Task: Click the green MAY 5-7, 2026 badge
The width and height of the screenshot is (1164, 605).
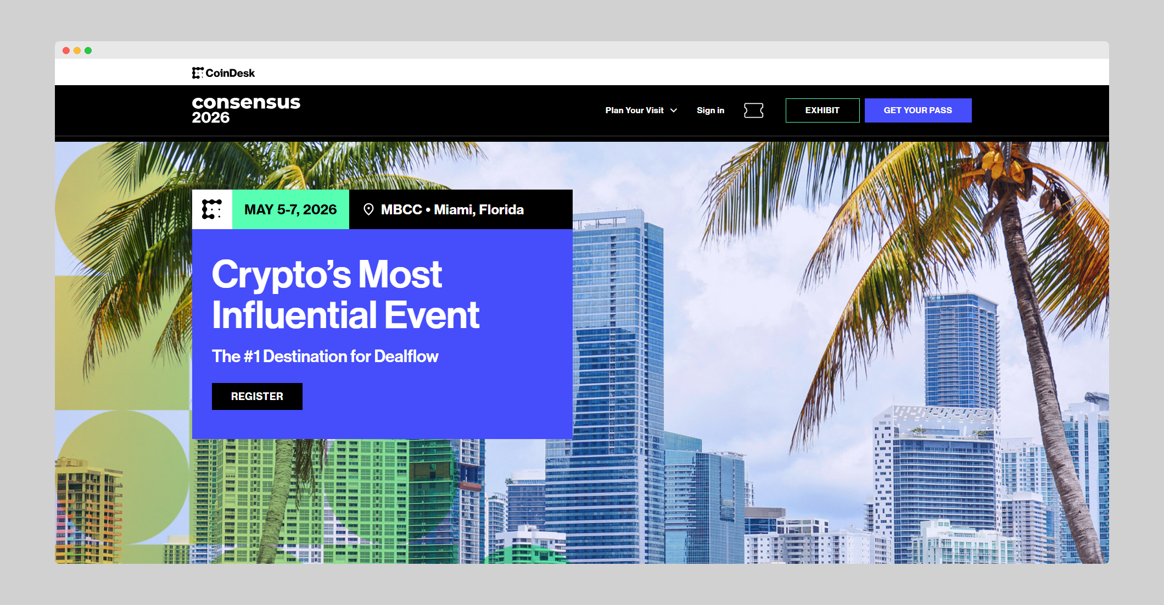Action: coord(290,209)
